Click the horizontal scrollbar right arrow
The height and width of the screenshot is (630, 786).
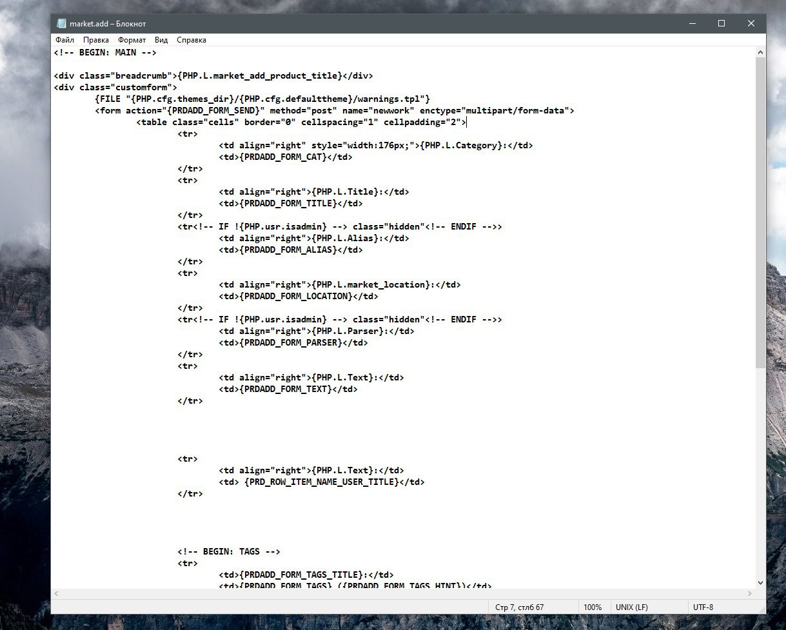[x=749, y=593]
